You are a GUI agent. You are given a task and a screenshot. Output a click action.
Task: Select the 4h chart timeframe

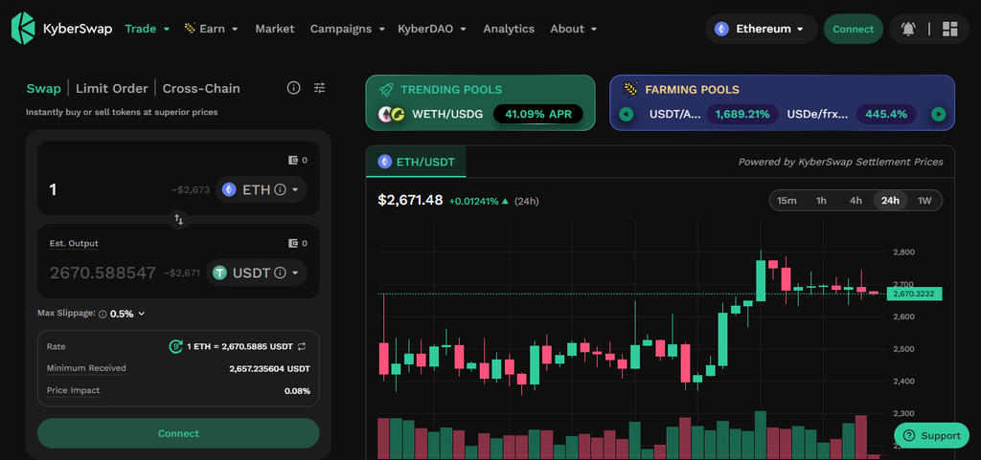point(856,200)
